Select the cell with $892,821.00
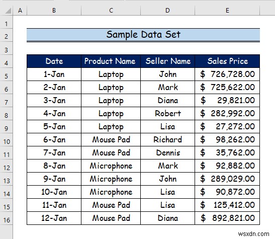This screenshot has height=239, width=275. pos(227,218)
